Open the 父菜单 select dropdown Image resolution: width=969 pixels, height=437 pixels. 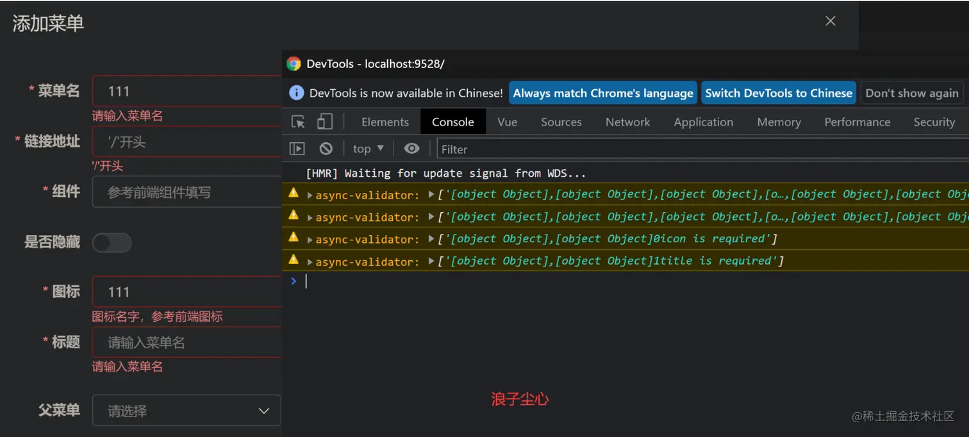(x=186, y=411)
